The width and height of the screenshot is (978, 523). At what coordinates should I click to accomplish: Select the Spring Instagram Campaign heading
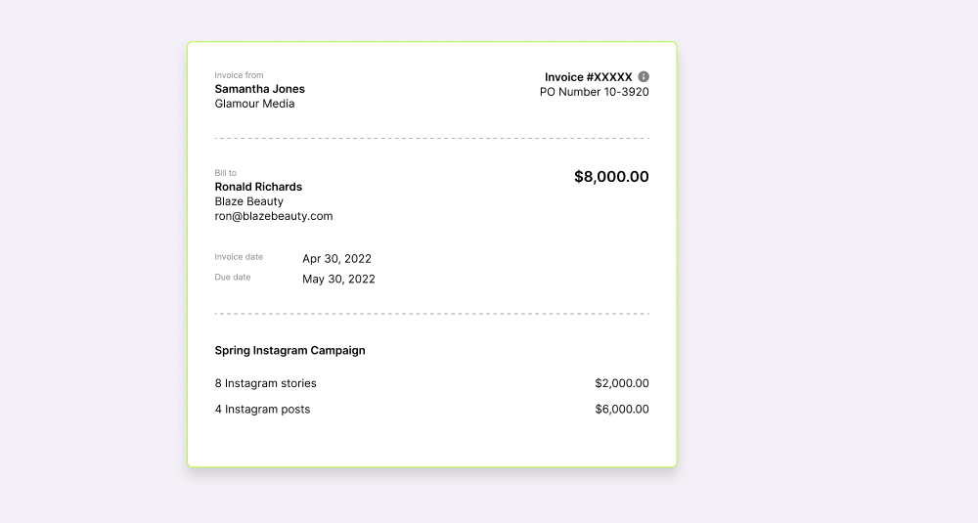[x=290, y=350]
